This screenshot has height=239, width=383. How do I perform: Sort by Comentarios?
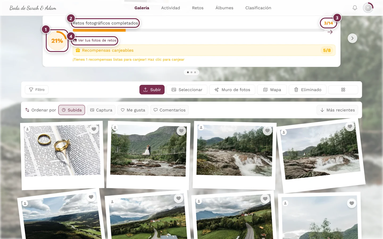(169, 110)
